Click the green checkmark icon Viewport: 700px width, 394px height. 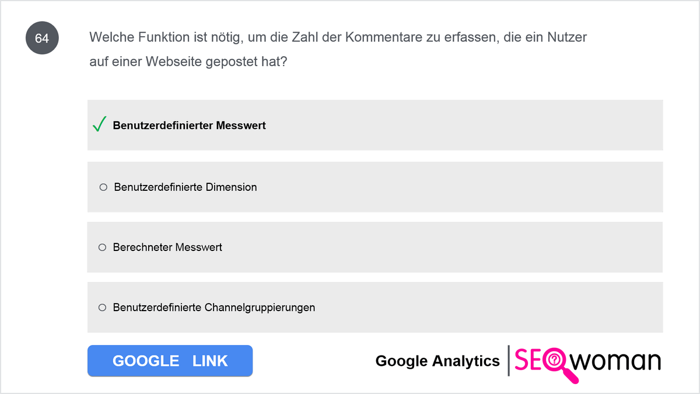click(100, 124)
